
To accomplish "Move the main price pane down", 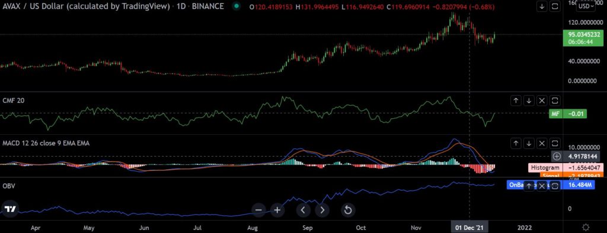I will click(542, 7).
